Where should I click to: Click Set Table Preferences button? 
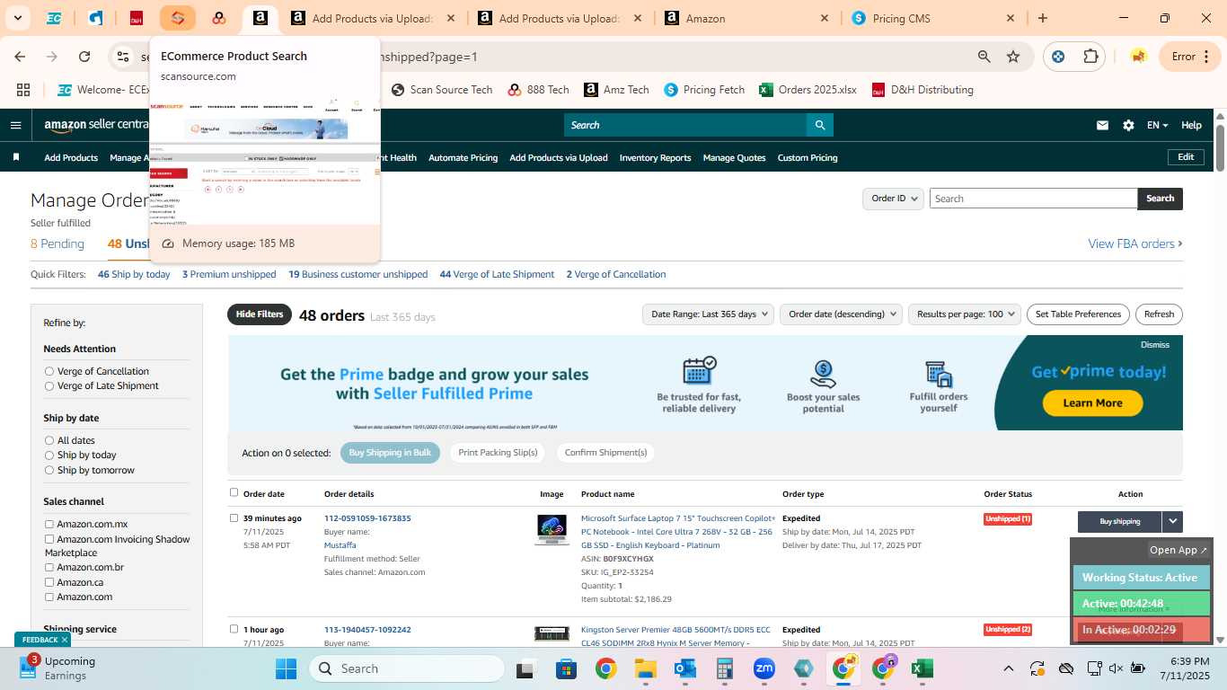[x=1078, y=314]
